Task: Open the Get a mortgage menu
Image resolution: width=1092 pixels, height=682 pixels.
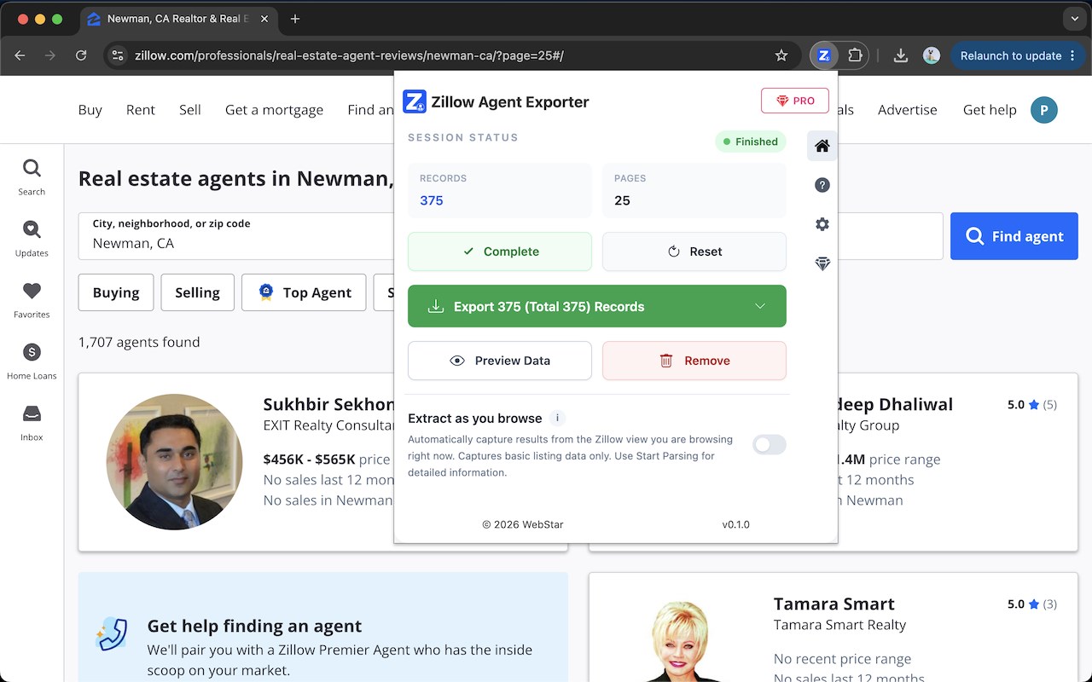Action: click(x=274, y=110)
